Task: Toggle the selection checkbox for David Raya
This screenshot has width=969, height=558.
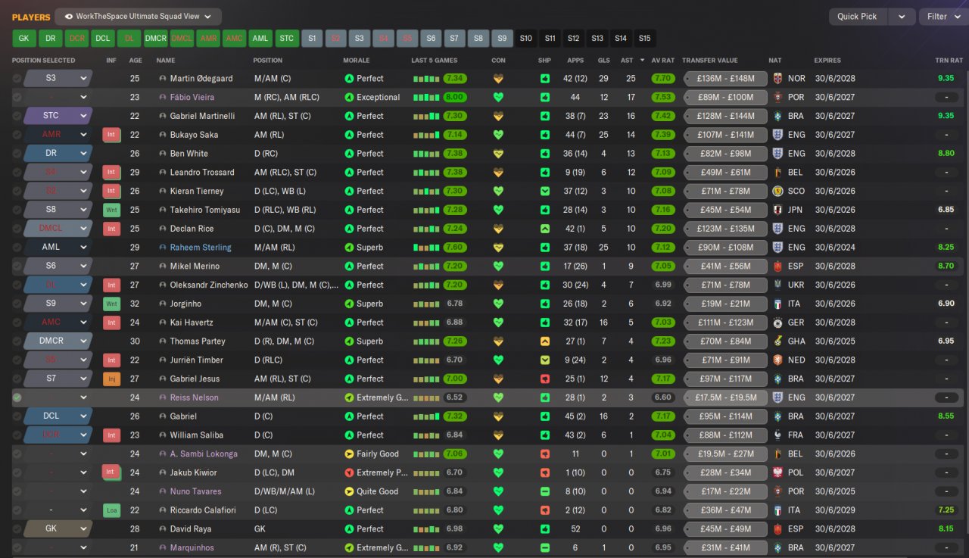Action: 17,529
